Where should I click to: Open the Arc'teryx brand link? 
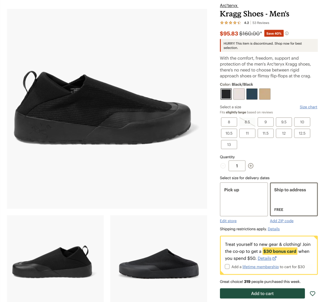click(229, 5)
